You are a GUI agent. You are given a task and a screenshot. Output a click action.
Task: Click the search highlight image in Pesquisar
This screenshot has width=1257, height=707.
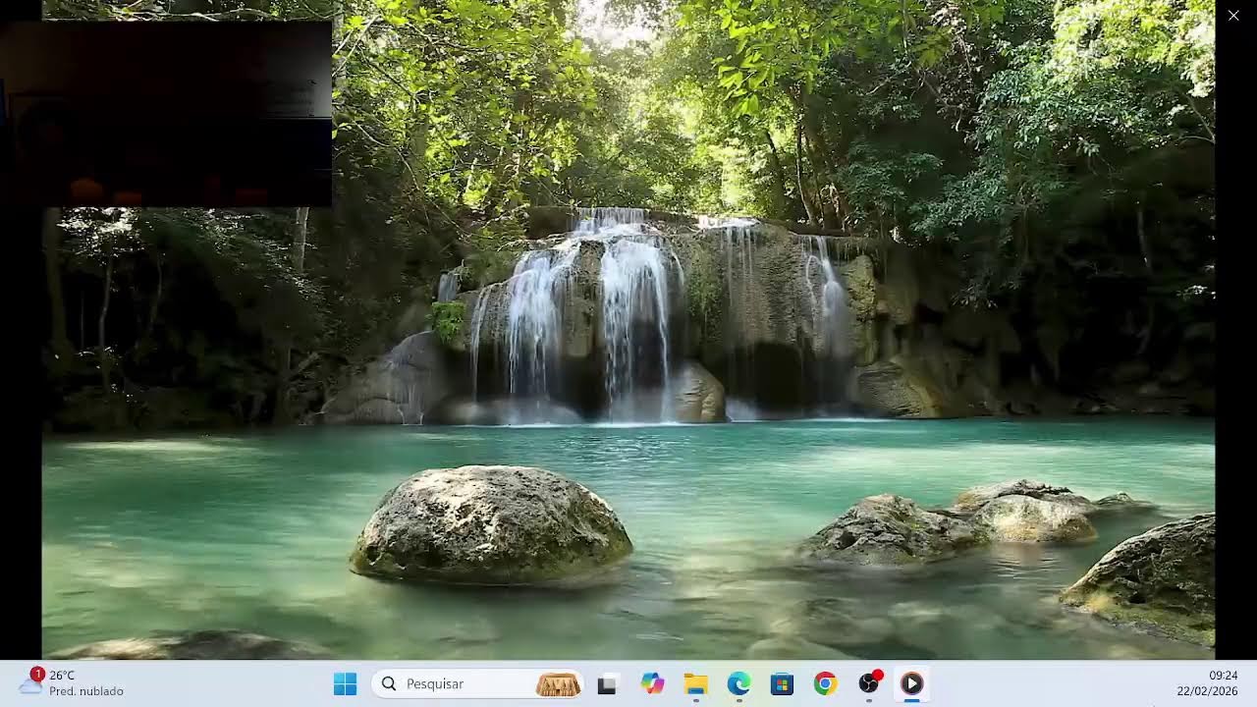[557, 684]
